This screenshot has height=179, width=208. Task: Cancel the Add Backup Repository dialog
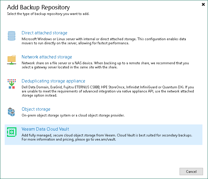click(x=191, y=172)
